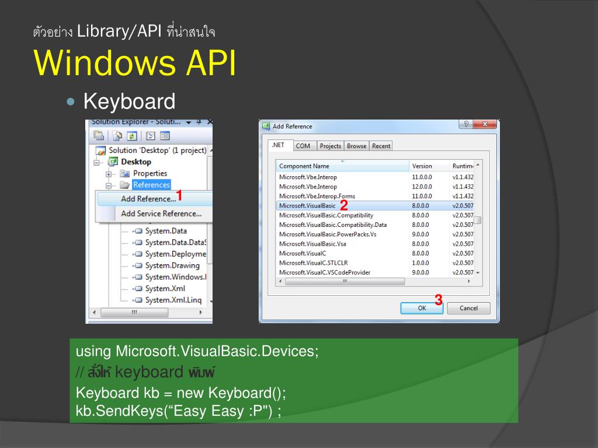Select Microsoft.VisualC.STLCLR row
This screenshot has width=598, height=448.
[x=375, y=263]
